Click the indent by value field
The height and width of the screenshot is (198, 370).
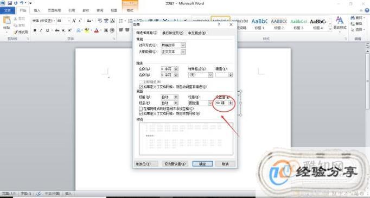point(222,75)
